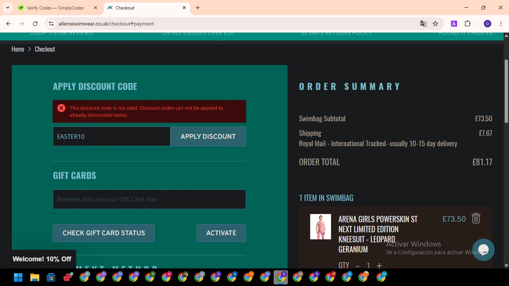
Task: Open Chrome three-dot menu
Action: 501,24
